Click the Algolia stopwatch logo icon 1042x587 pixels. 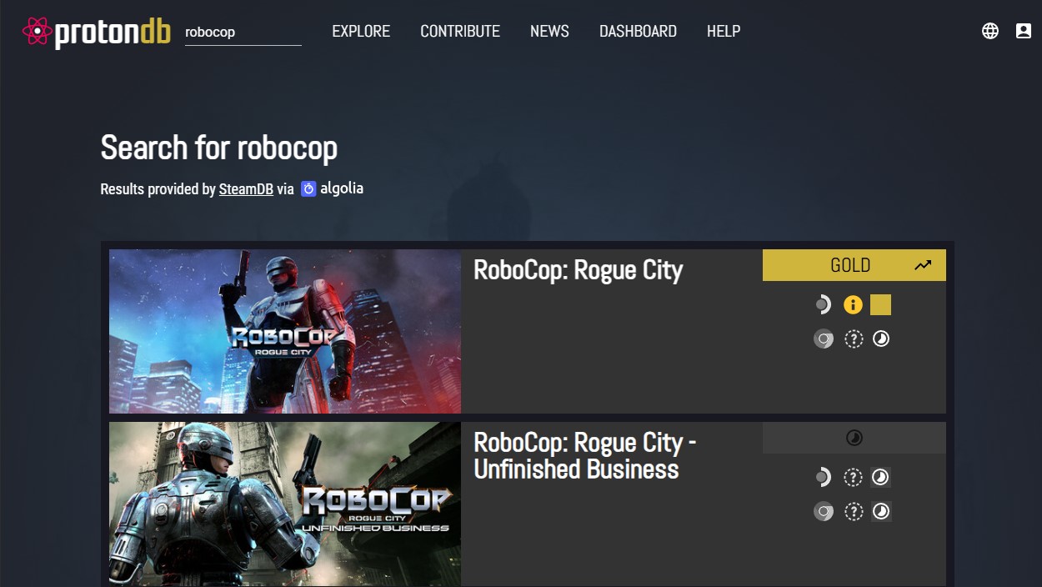[308, 189]
